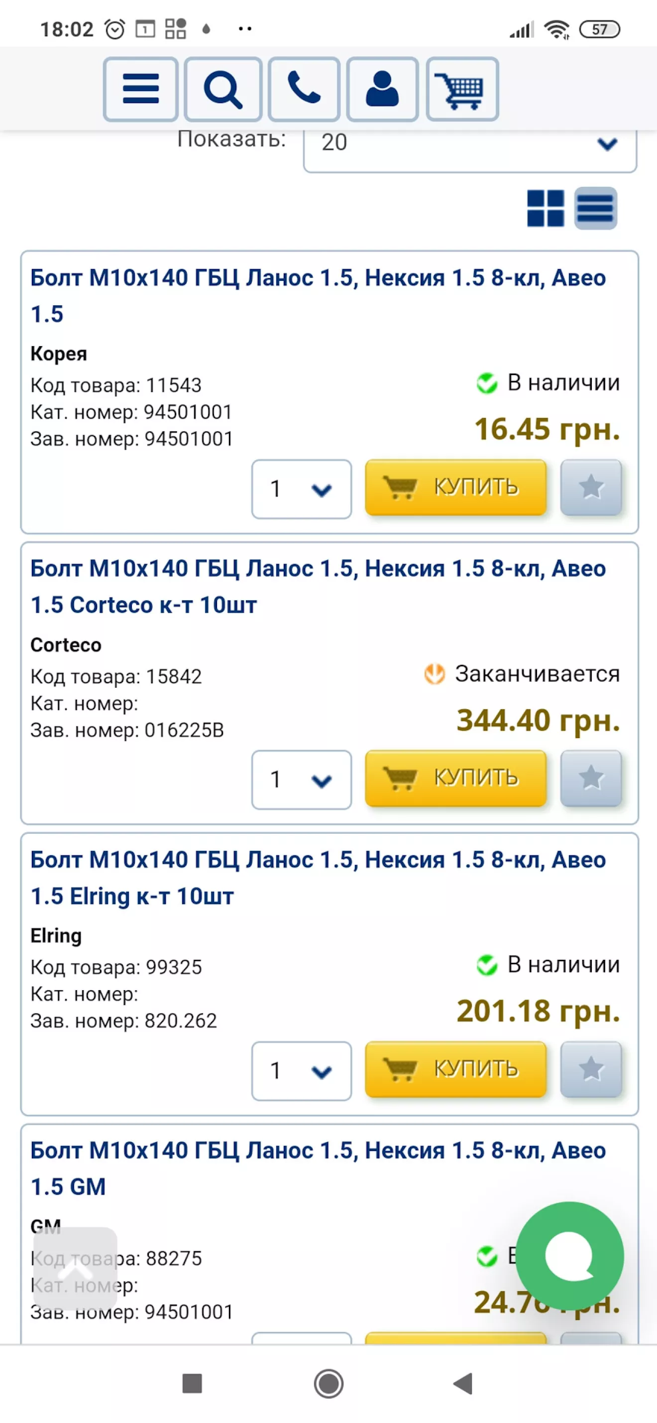Image resolution: width=657 pixels, height=1423 pixels.
Task: Buy the 344.40 грн. Corteco set
Action: (455, 778)
